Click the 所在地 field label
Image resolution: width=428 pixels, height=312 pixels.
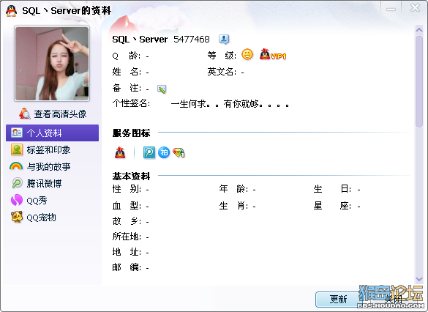click(x=127, y=237)
